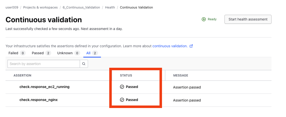Open the Unknown assertions tab

coord(68,53)
